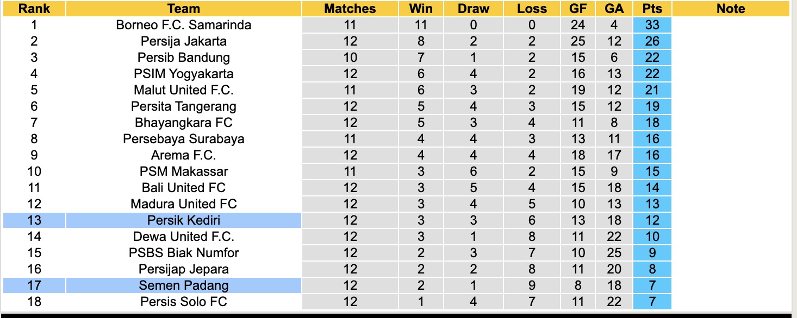Click Borneo's 33 points cell

[652, 25]
